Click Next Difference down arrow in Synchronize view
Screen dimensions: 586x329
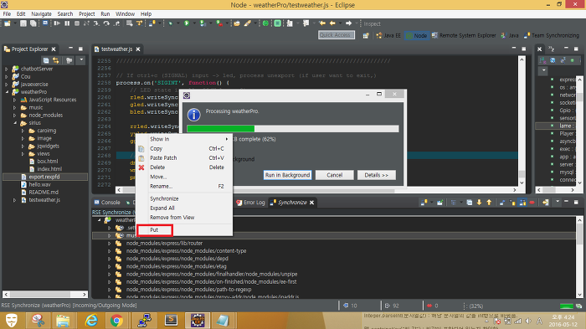479,203
